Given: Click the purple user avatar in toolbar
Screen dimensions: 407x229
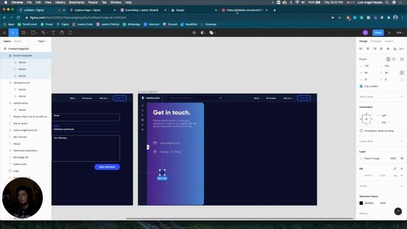Looking at the screenshot, I should pos(366,32).
